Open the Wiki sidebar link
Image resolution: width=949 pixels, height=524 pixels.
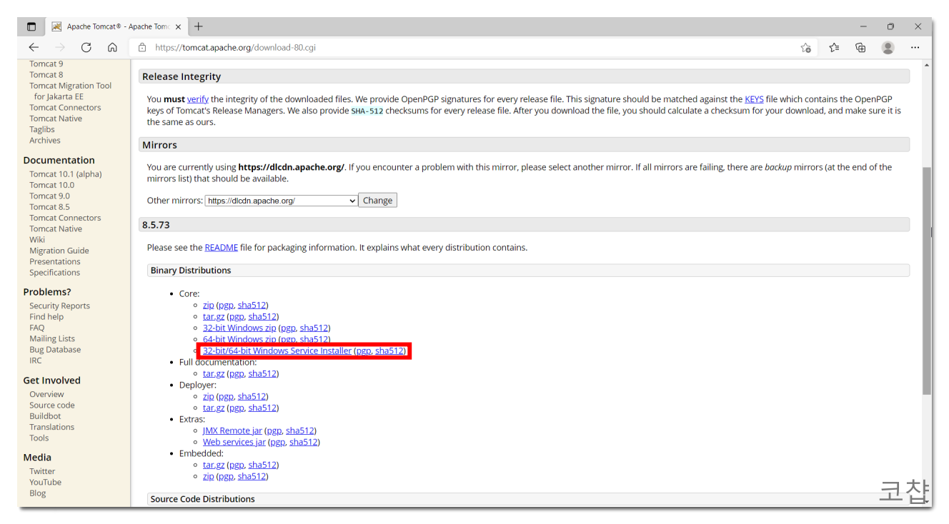(x=37, y=240)
